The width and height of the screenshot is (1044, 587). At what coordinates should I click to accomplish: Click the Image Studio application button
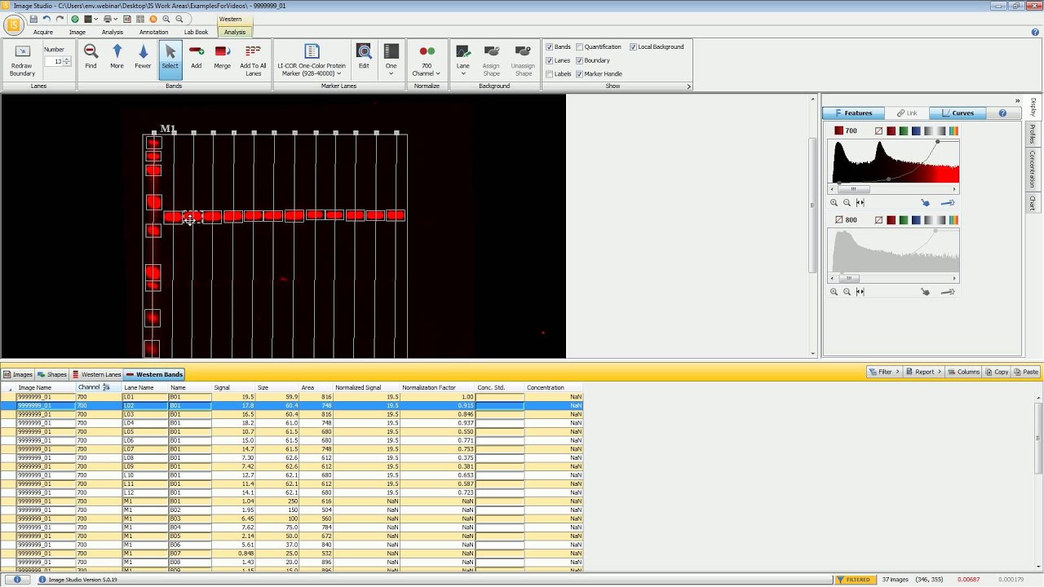click(x=12, y=25)
